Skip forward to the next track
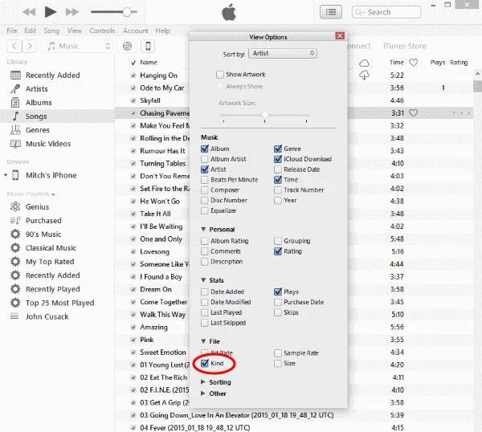This screenshot has width=482, height=432. coord(72,12)
